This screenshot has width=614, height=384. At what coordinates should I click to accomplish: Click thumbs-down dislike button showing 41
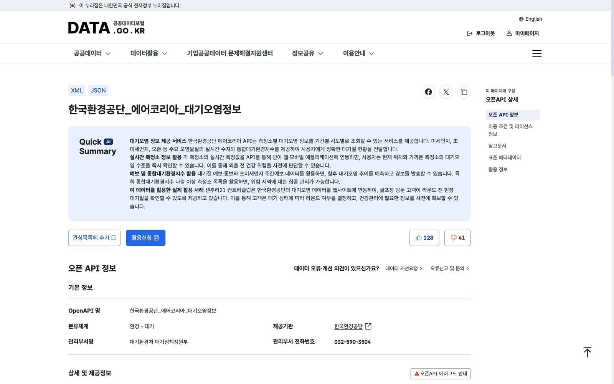[x=457, y=238]
